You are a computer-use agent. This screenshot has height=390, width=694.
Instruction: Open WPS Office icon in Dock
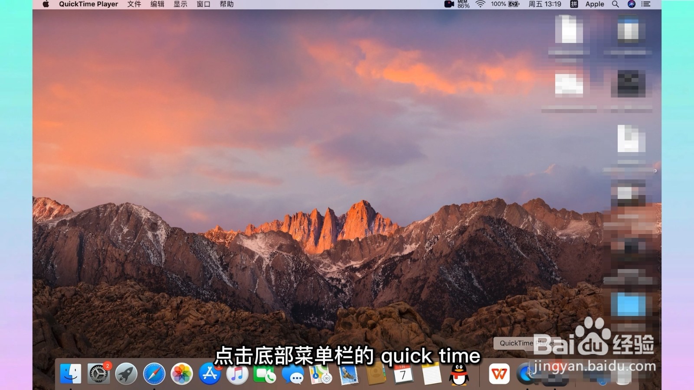pyautogui.click(x=499, y=374)
